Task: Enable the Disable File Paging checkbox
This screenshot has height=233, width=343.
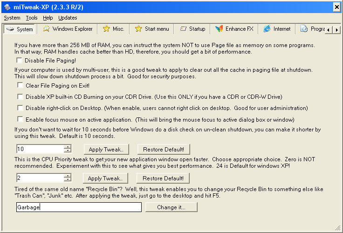Action: click(19, 60)
